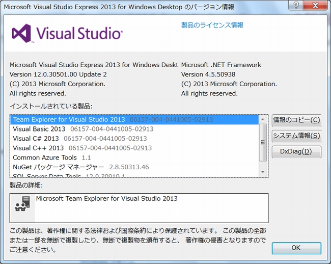
Task: Open the 製品のライセンス情報 link
Action: click(x=212, y=25)
